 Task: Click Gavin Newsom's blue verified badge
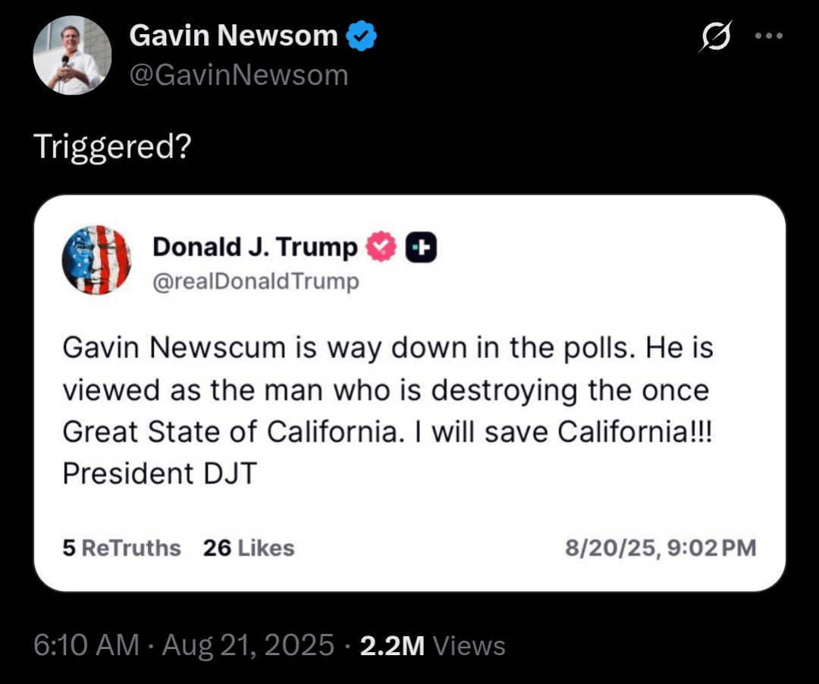(x=362, y=36)
